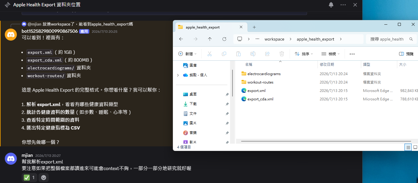
Task: Open the thread's more options menu
Action: [343, 5]
